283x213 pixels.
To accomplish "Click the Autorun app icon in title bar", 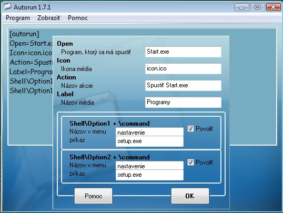I will pos(7,7).
